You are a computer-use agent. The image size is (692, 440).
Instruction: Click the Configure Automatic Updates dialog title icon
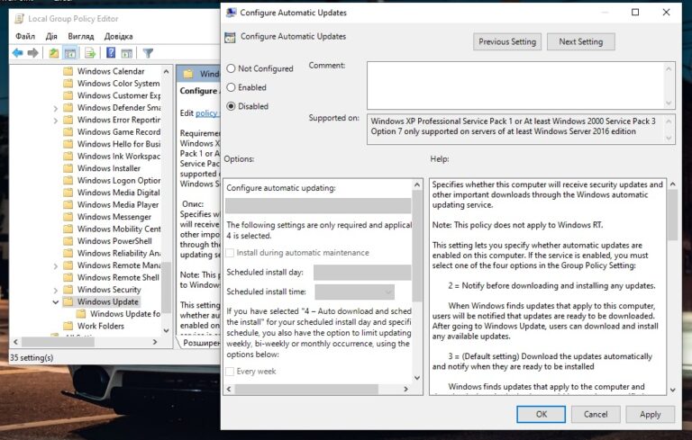pyautogui.click(x=231, y=13)
